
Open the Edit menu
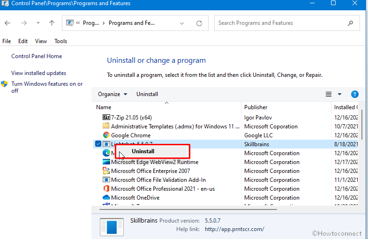click(x=23, y=41)
